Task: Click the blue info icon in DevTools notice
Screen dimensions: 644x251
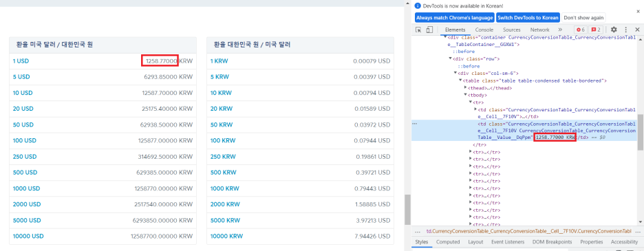Action: pyautogui.click(x=418, y=6)
